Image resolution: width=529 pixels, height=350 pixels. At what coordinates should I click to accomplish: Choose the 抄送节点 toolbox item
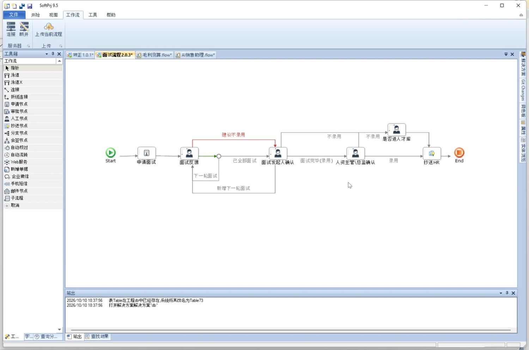tap(33, 126)
